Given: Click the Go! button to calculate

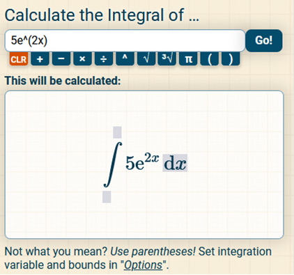Looking at the screenshot, I should coord(264,40).
